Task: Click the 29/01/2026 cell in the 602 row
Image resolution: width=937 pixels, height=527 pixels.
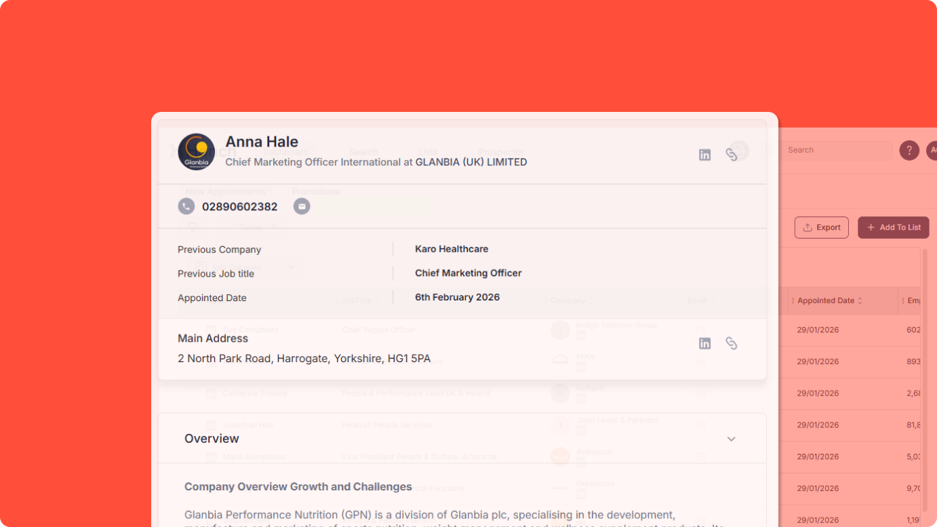Action: [818, 330]
